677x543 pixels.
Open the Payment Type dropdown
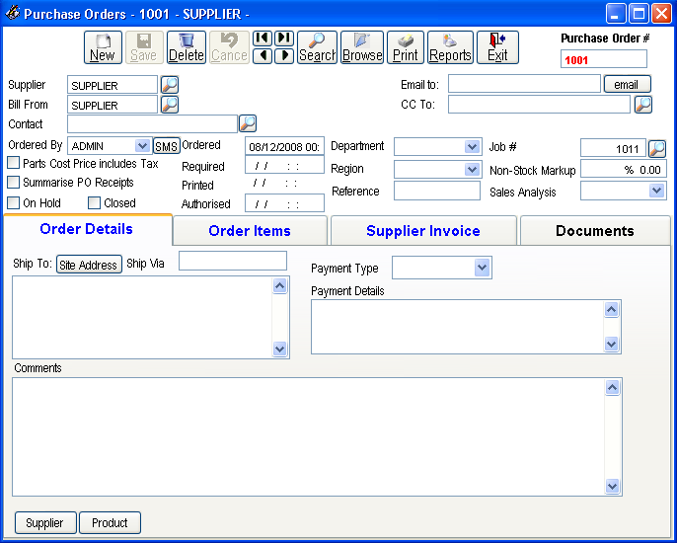[482, 268]
